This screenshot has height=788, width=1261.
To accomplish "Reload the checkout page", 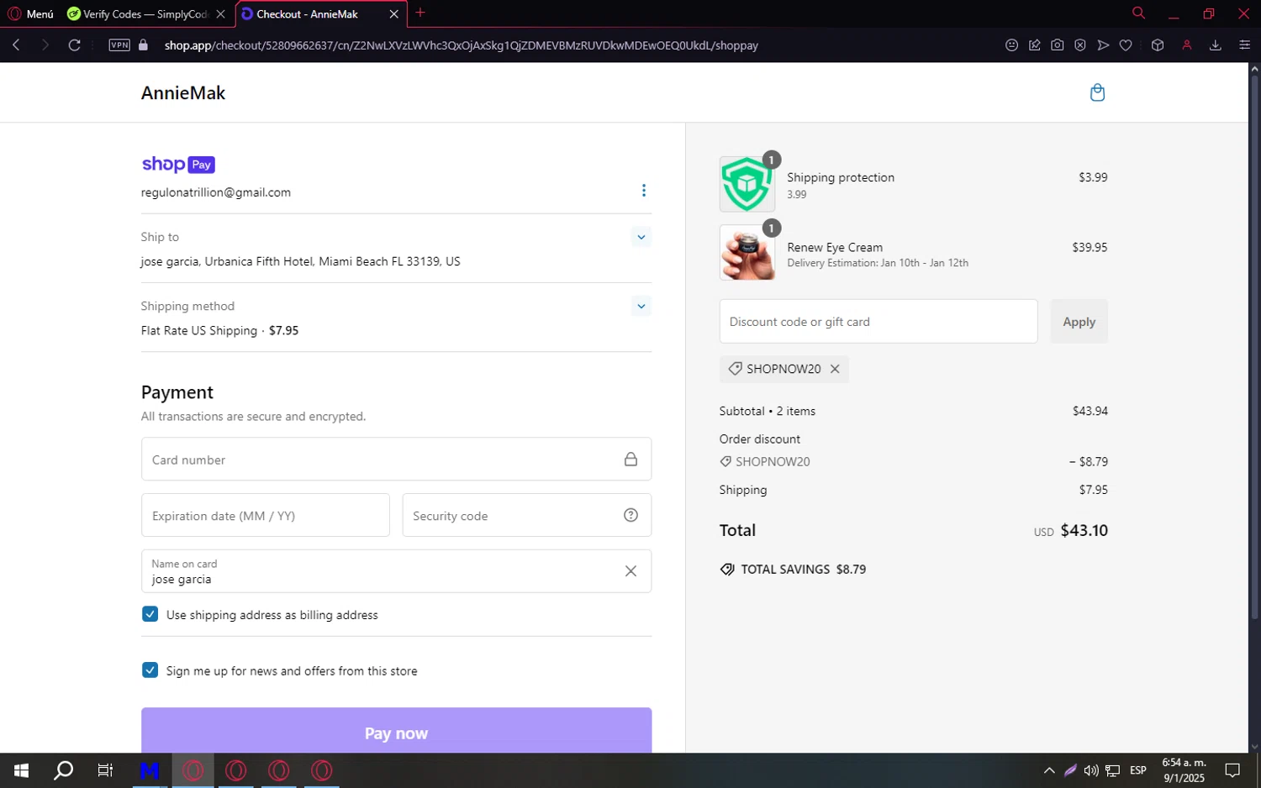I will pos(75,45).
